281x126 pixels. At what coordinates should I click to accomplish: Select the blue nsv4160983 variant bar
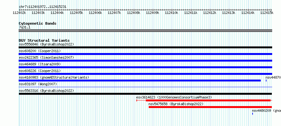[x=140, y=81]
